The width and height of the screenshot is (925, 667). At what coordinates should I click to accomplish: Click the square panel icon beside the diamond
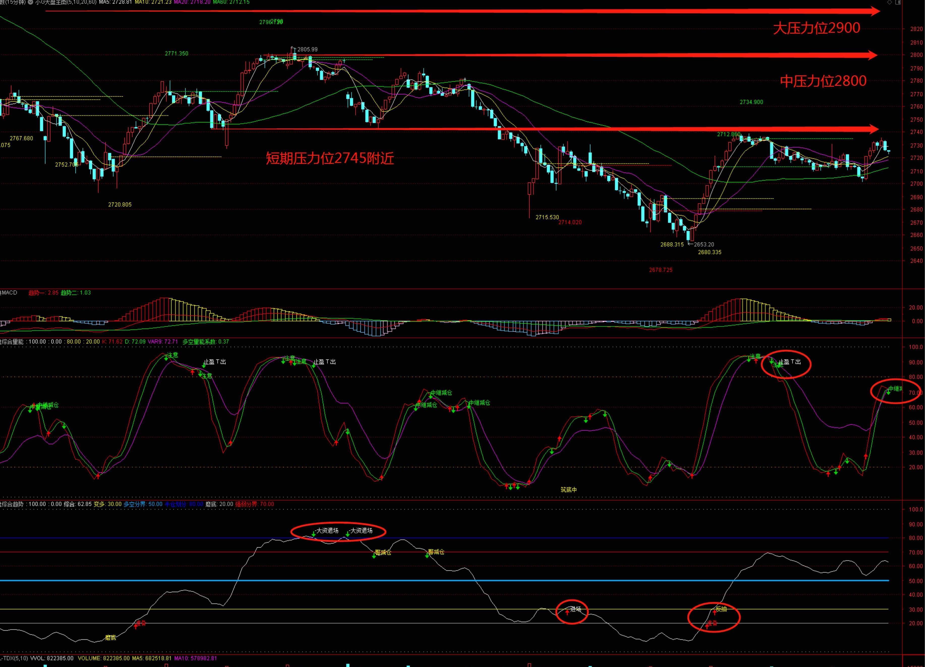tap(898, 2)
